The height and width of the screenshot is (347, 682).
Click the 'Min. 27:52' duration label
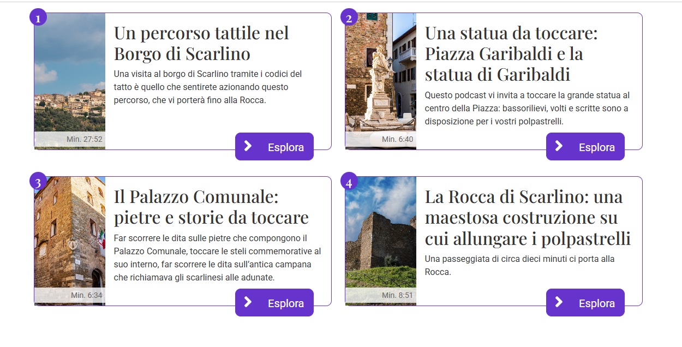point(85,139)
